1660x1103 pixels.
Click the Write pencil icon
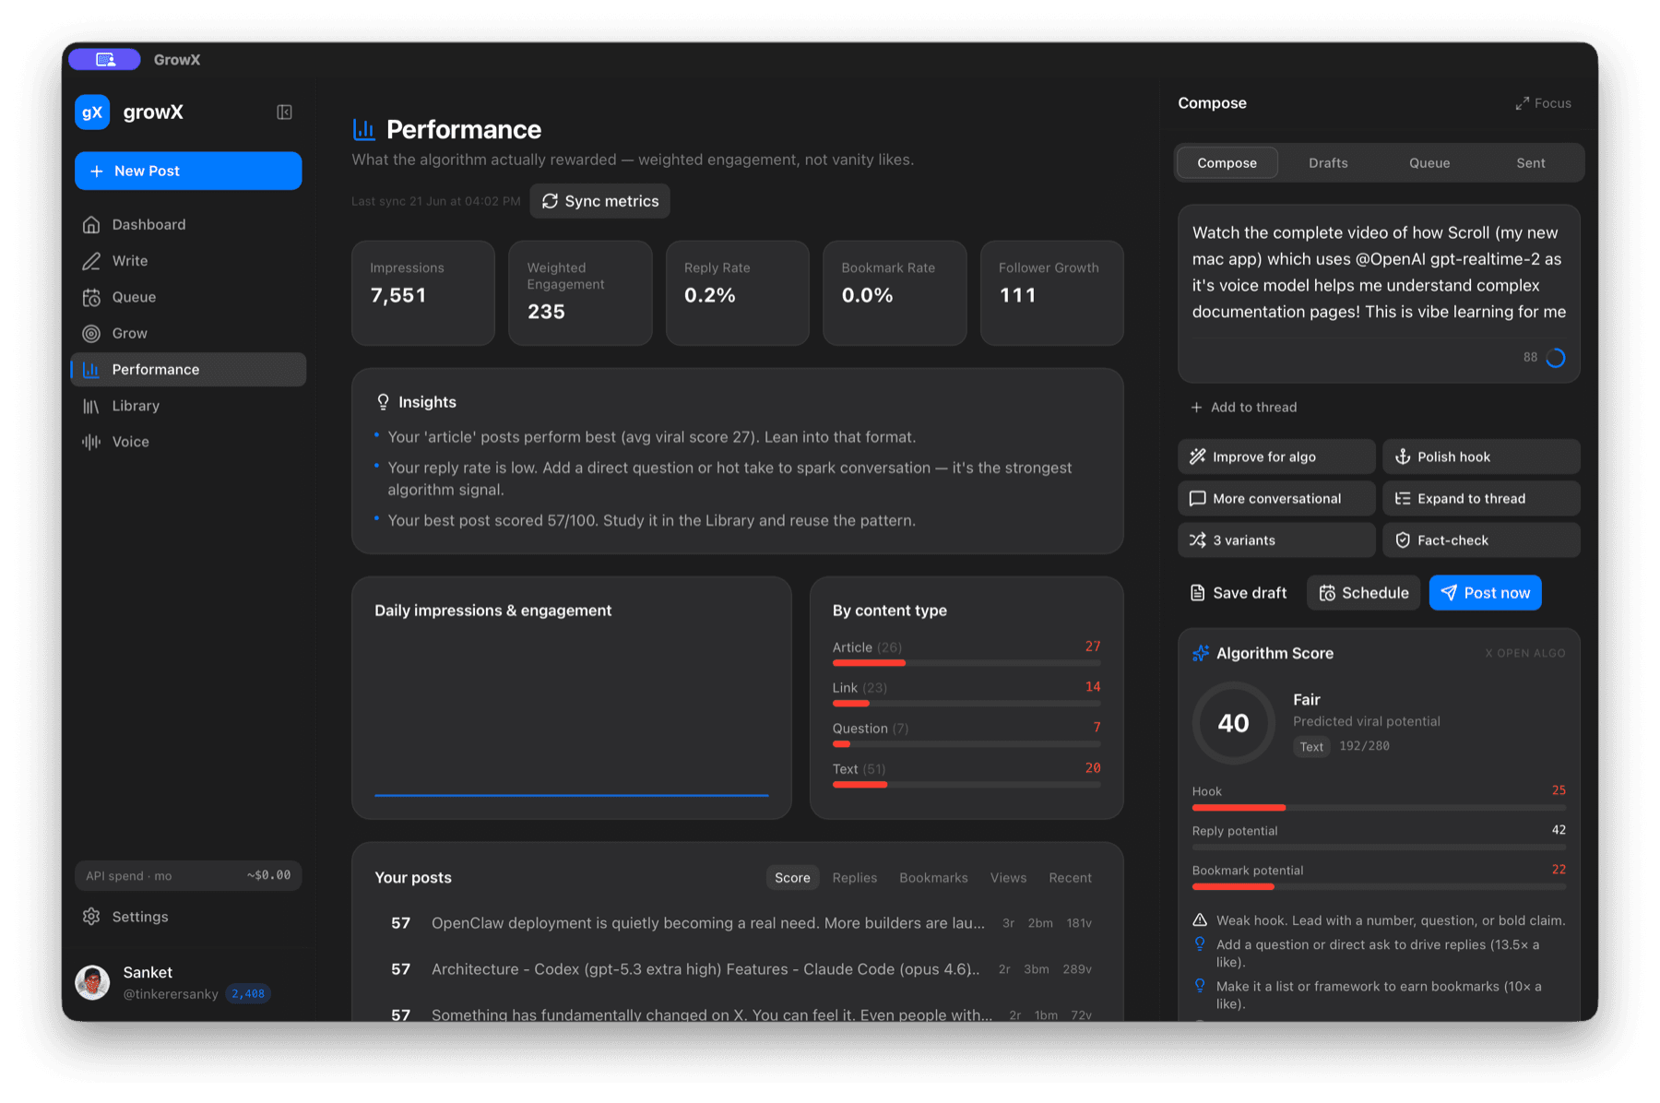coord(91,261)
